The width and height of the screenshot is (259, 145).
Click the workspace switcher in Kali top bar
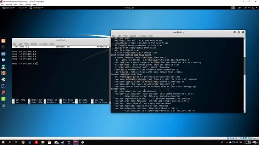click(233, 8)
